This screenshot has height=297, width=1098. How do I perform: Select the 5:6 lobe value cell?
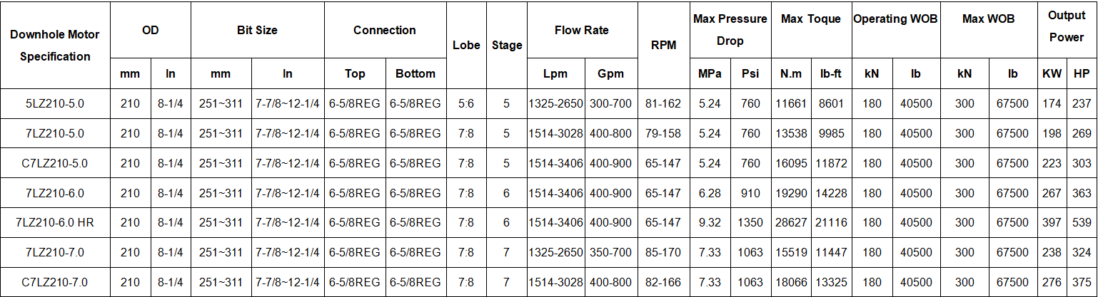(466, 104)
